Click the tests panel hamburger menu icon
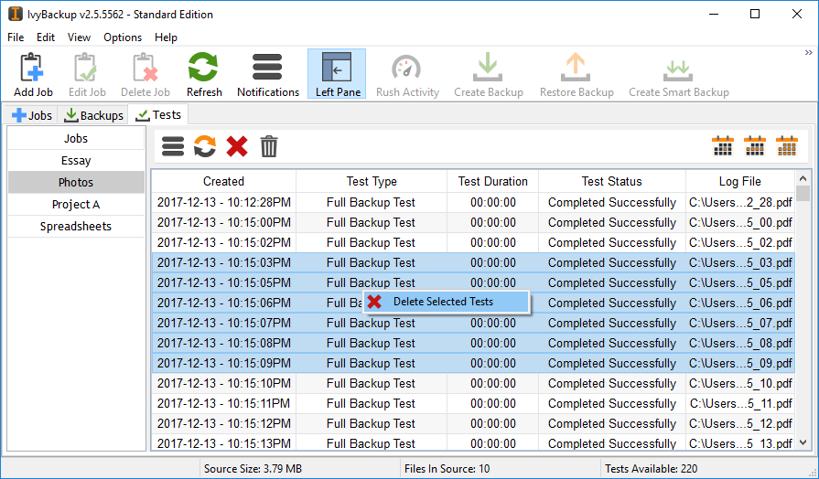Image resolution: width=819 pixels, height=479 pixels. click(x=173, y=146)
